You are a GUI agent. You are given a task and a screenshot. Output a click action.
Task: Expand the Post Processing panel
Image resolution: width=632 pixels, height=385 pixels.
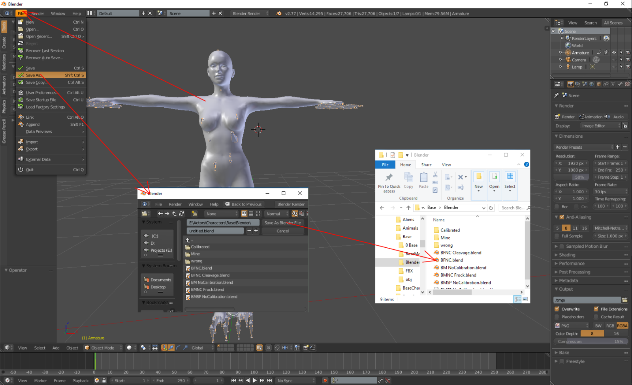(575, 272)
